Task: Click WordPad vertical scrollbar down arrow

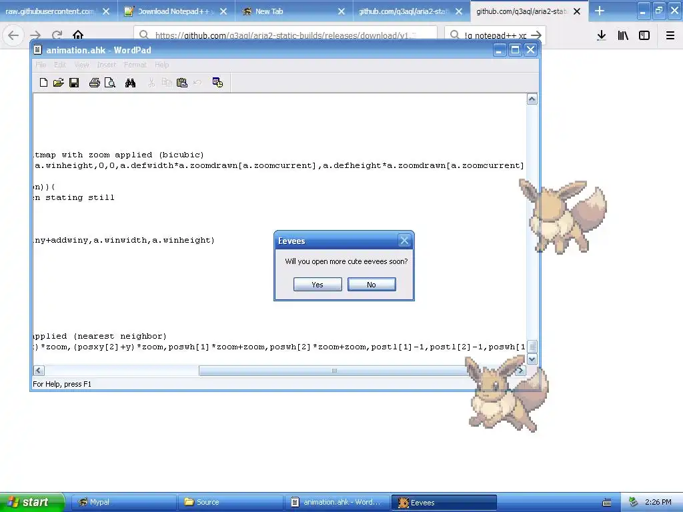Action: [x=532, y=359]
